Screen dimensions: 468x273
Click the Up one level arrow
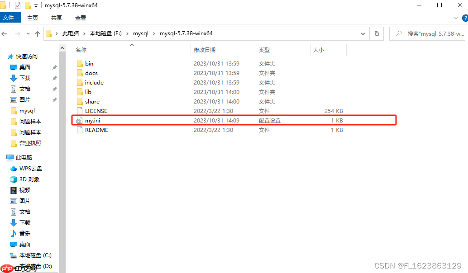click(x=38, y=33)
